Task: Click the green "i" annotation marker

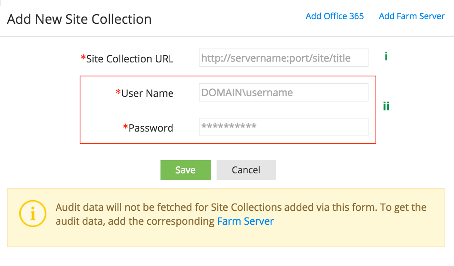Action: (386, 57)
